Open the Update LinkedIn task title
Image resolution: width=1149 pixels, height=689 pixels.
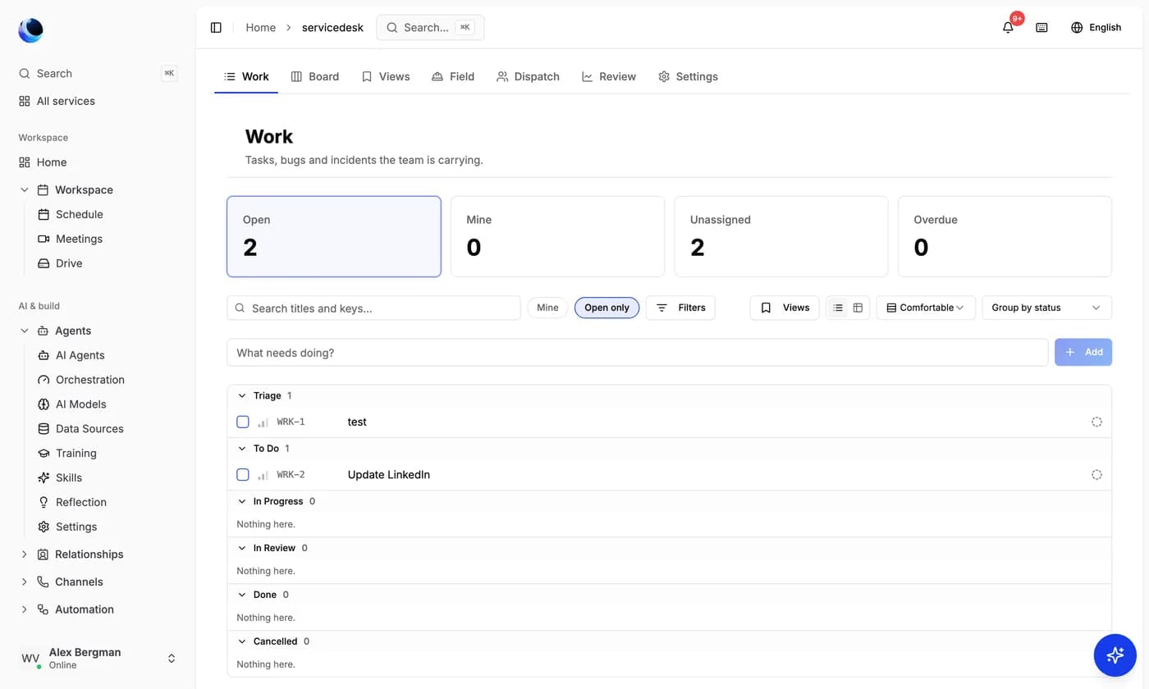click(389, 475)
